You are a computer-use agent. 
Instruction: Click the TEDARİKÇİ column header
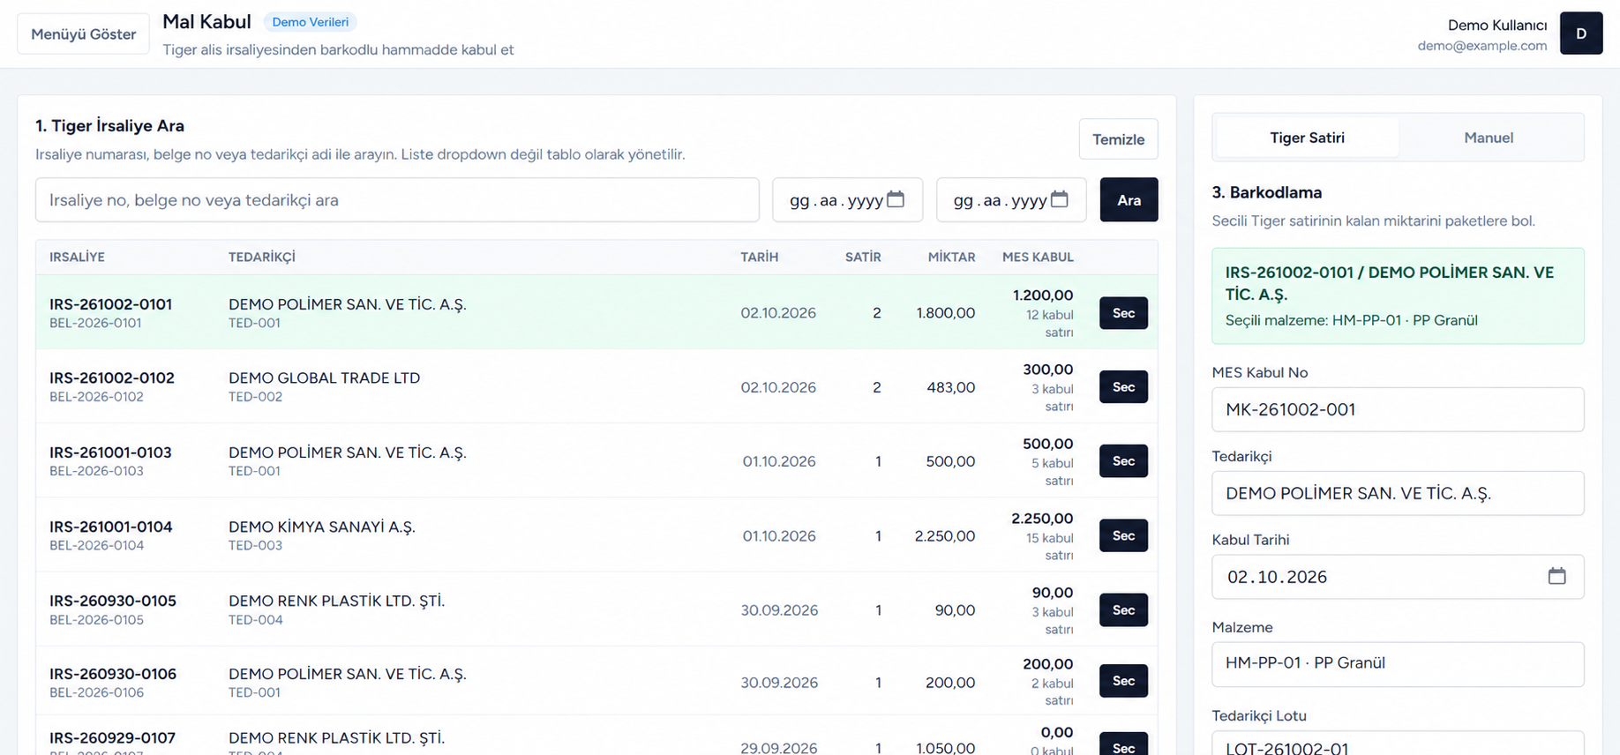click(x=262, y=258)
